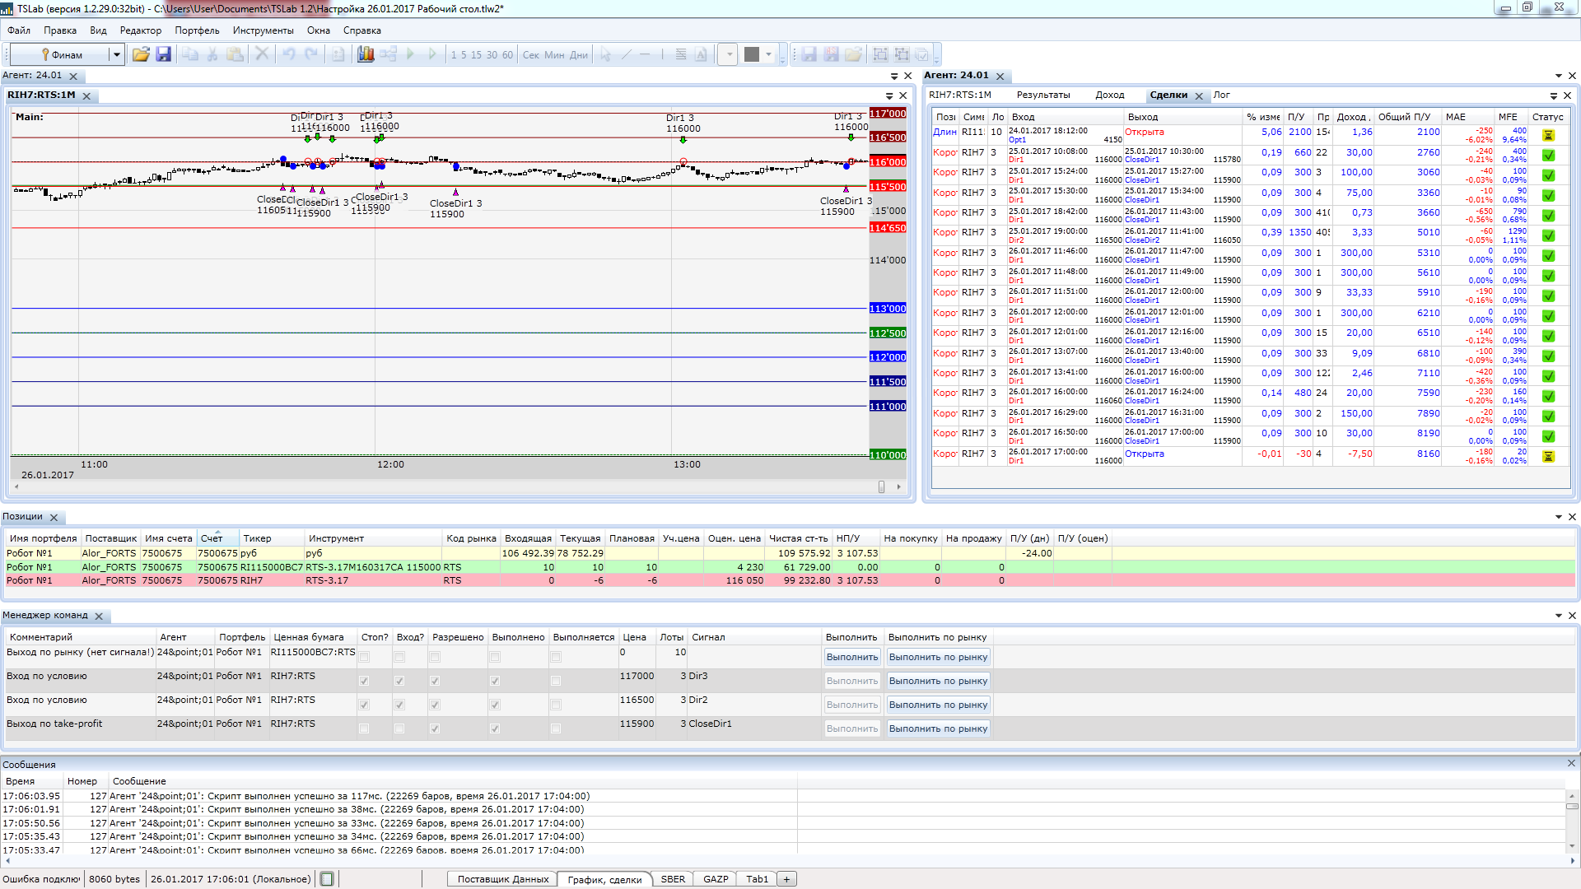Click the green play arrow toolbar icon

[x=410, y=54]
